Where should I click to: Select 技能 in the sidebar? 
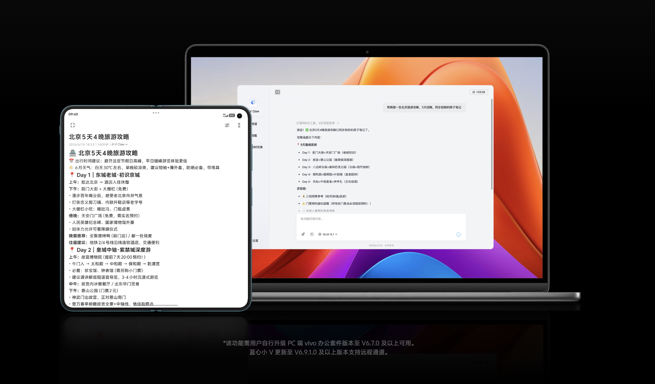pyautogui.click(x=254, y=135)
